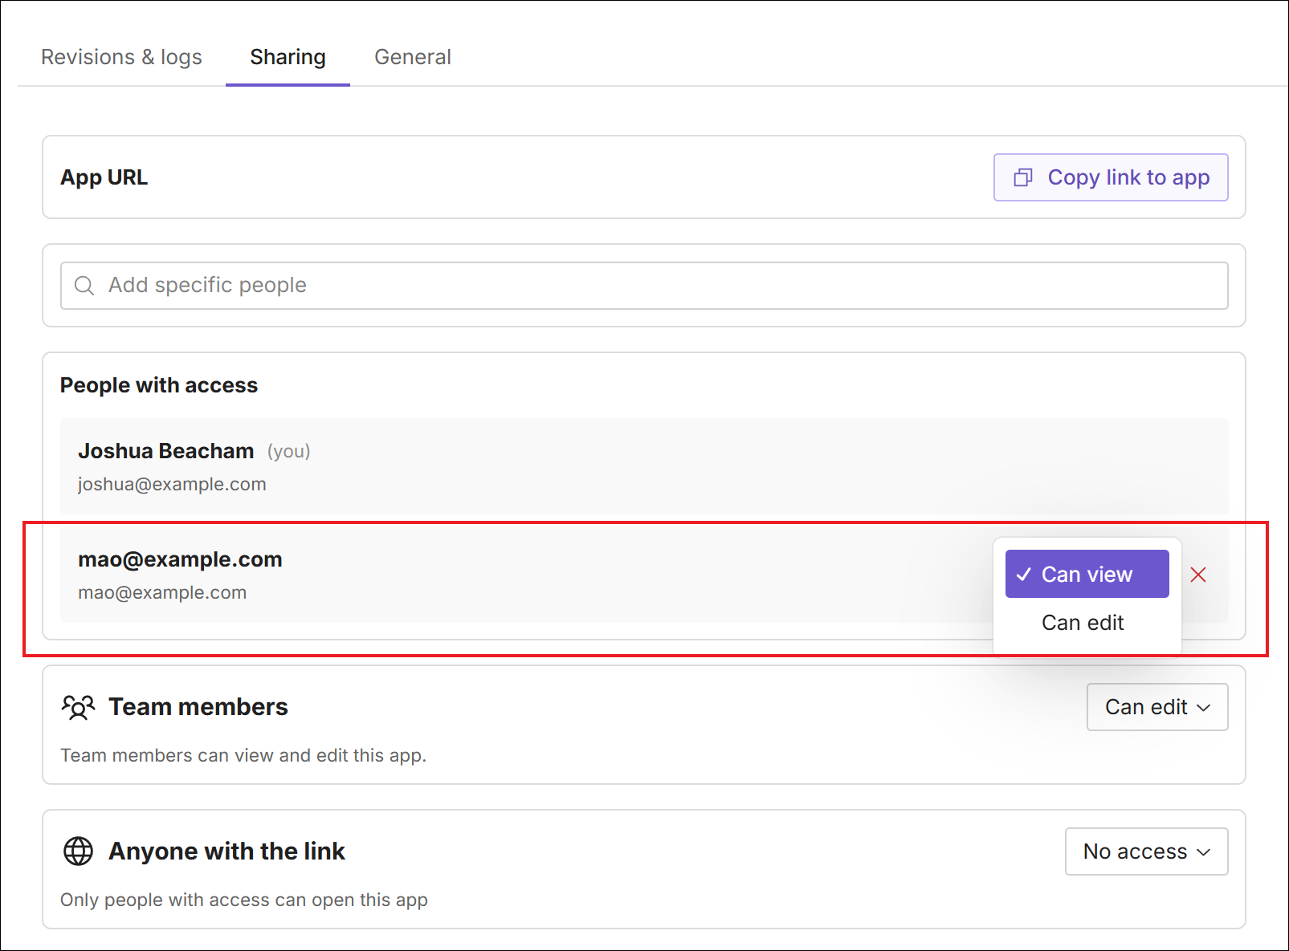Open the Team members Can edit dropdown
1289x951 pixels.
pyautogui.click(x=1156, y=707)
